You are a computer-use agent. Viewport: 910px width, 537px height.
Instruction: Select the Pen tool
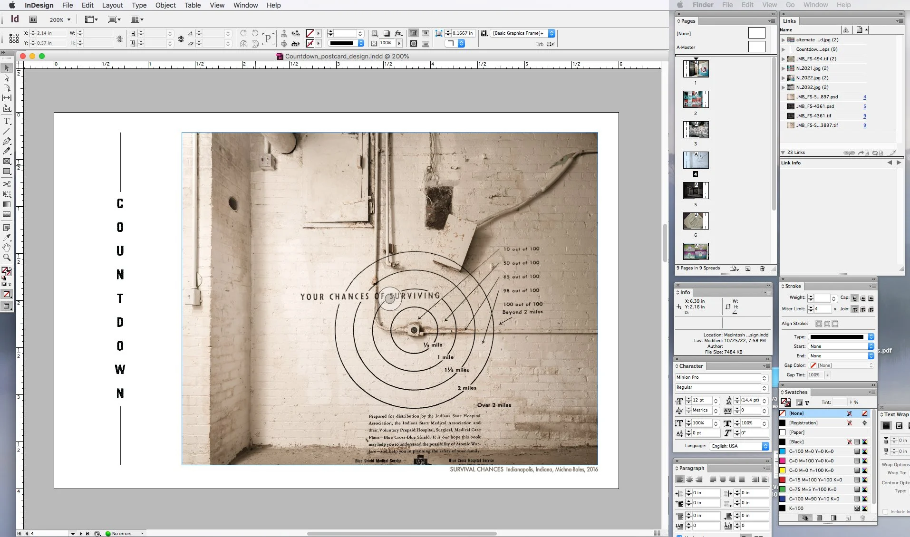click(x=7, y=141)
